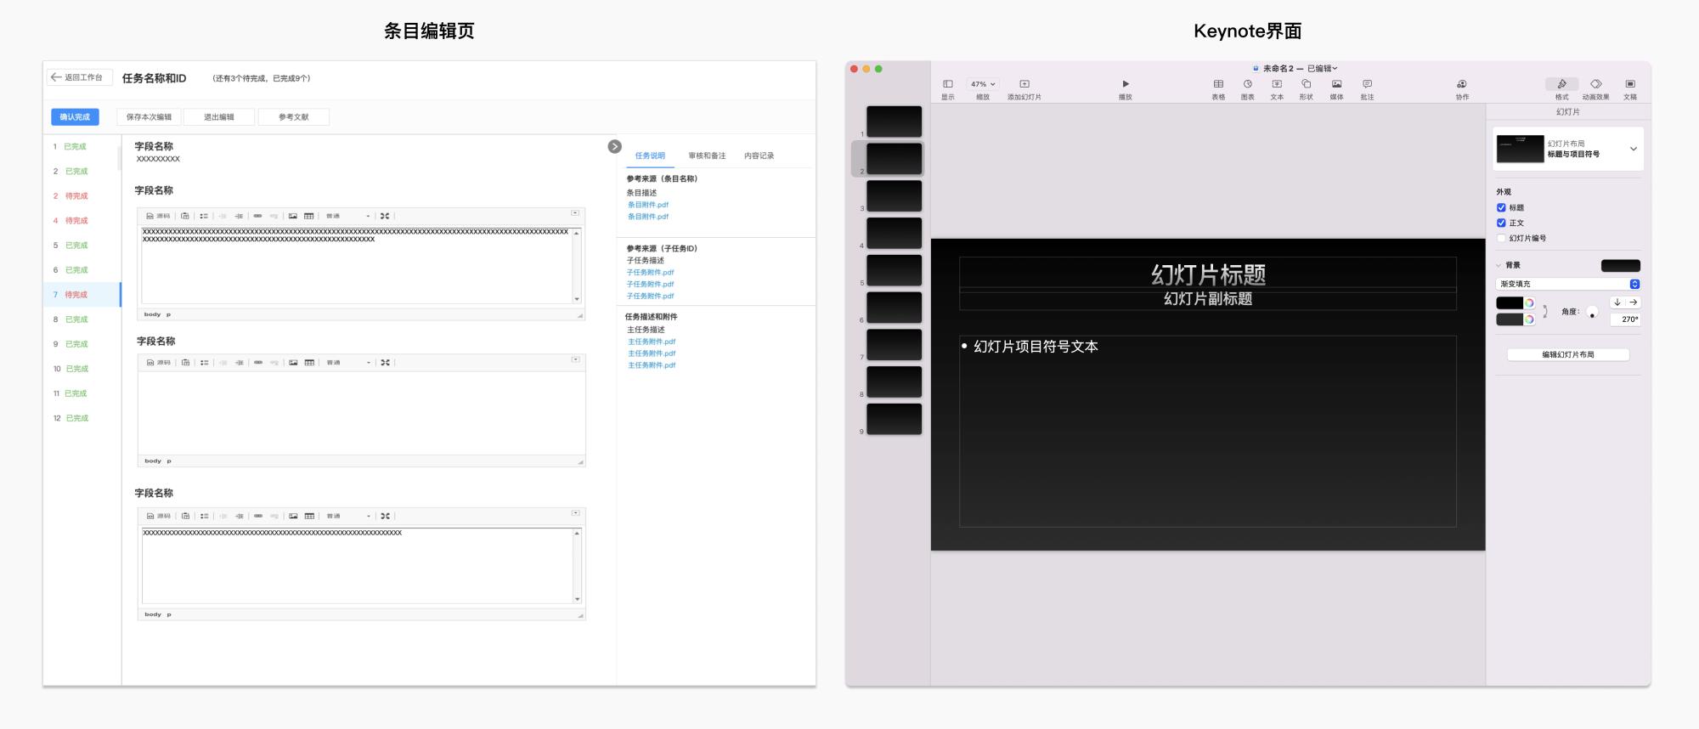This screenshot has width=1699, height=729.
Task: Open the 媒体 media icon in Keynote
Action: coord(1336,84)
